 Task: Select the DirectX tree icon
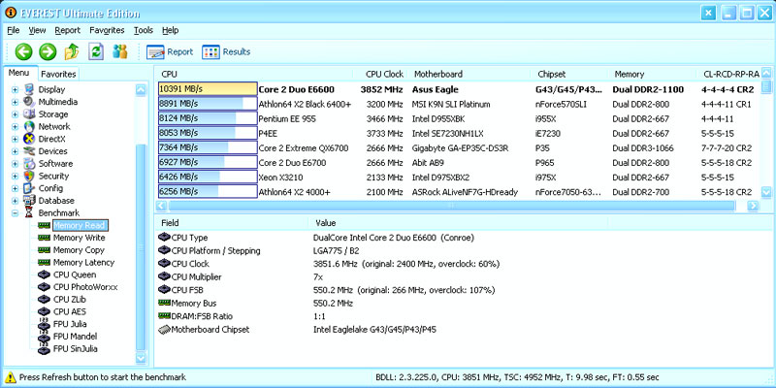29,139
